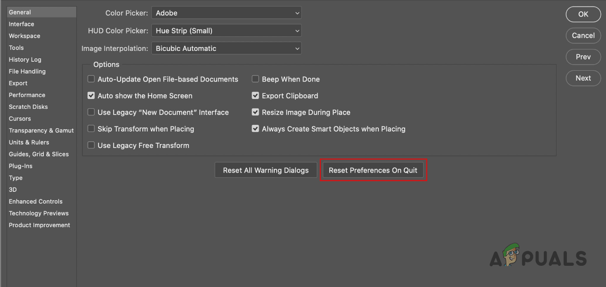Disable Auto show the Home Screen
The width and height of the screenshot is (606, 287).
[91, 95]
